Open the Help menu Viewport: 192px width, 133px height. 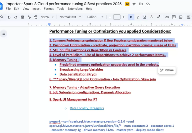(89, 9)
